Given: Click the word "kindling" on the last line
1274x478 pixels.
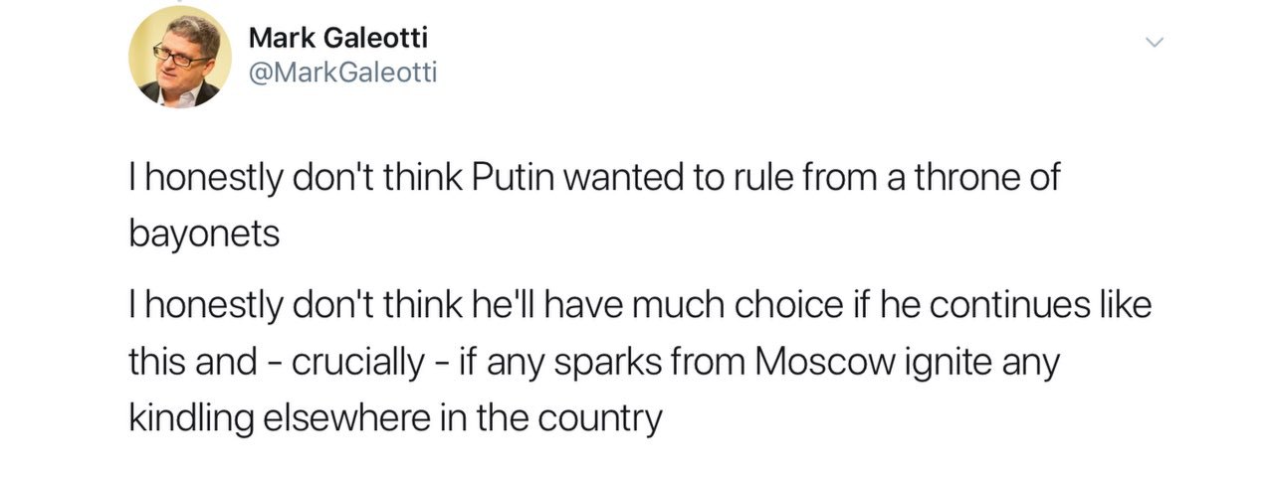Looking at the screenshot, I should [194, 418].
